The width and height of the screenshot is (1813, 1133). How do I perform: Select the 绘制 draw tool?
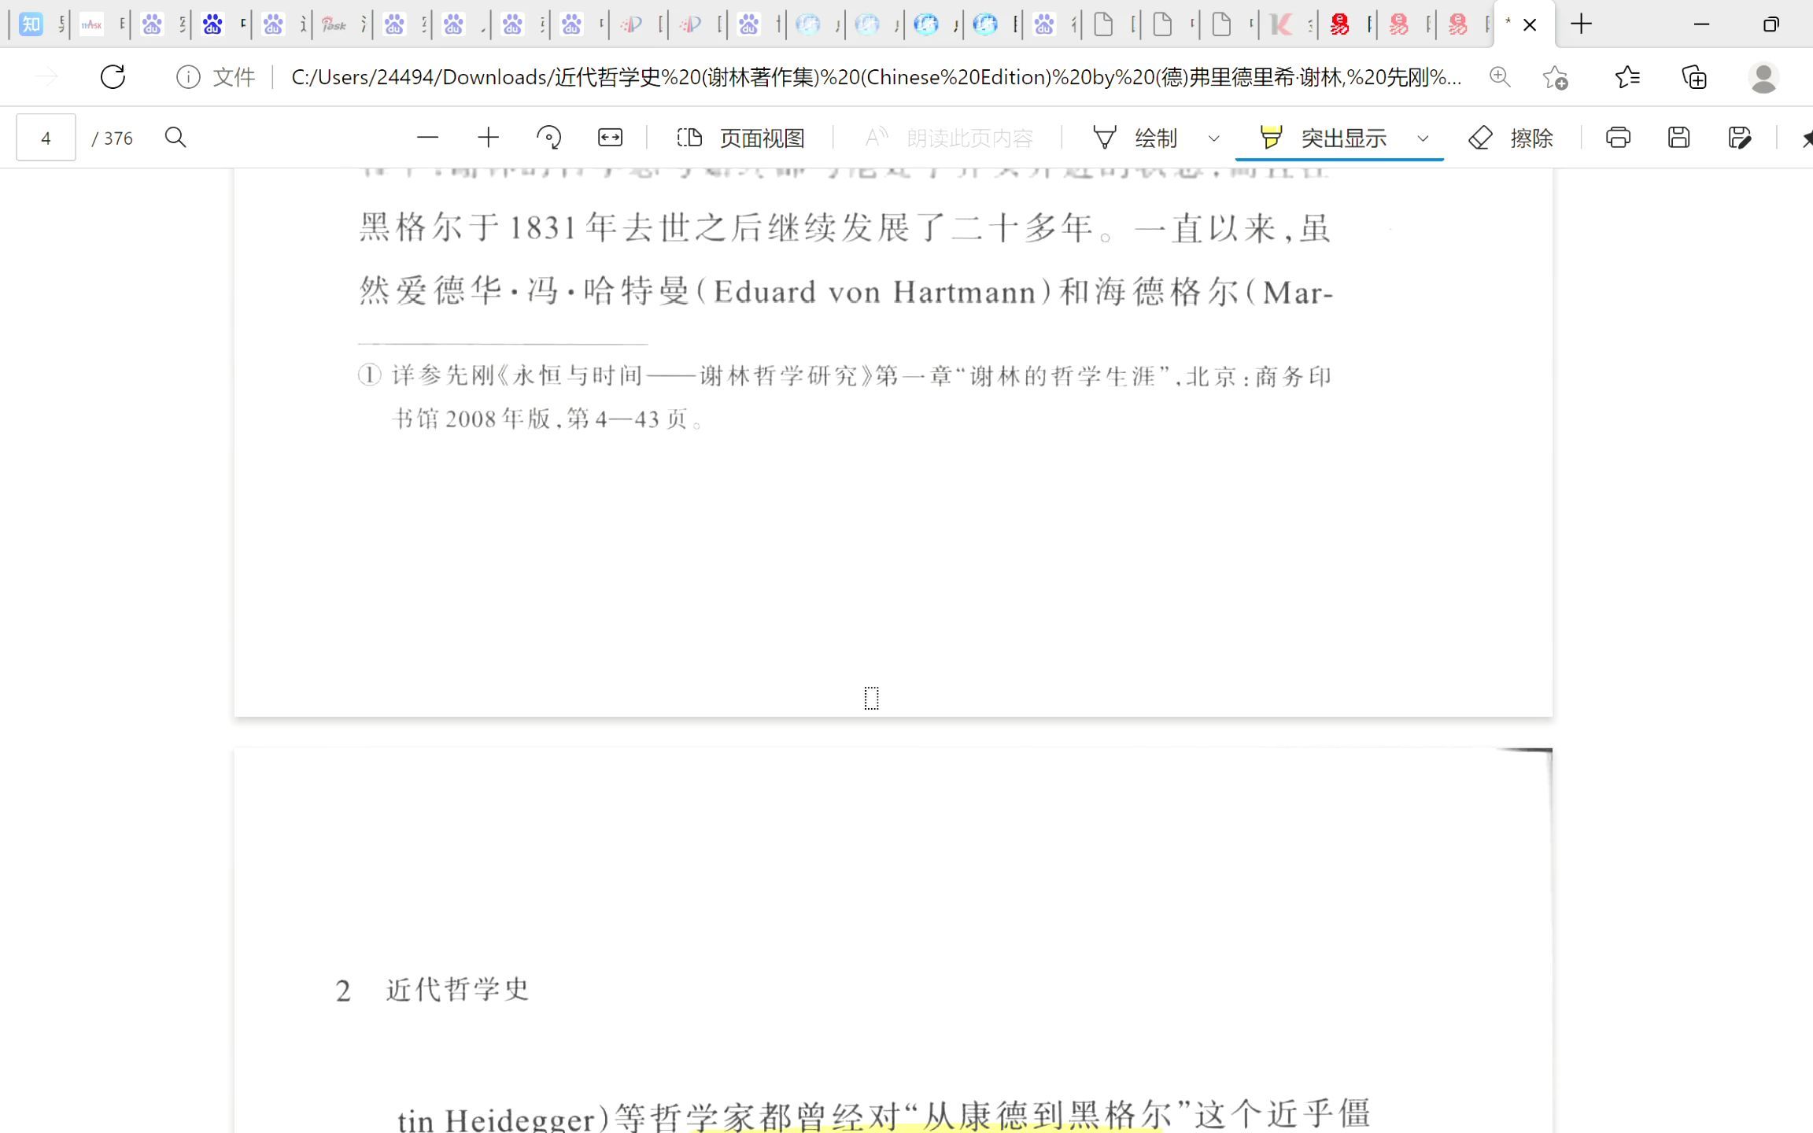(x=1135, y=138)
